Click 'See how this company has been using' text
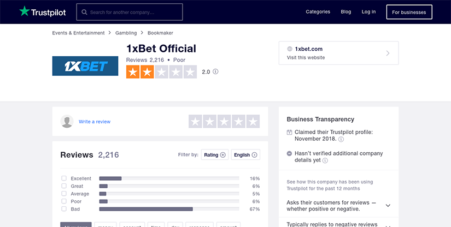This screenshot has width=451, height=227. point(330,182)
